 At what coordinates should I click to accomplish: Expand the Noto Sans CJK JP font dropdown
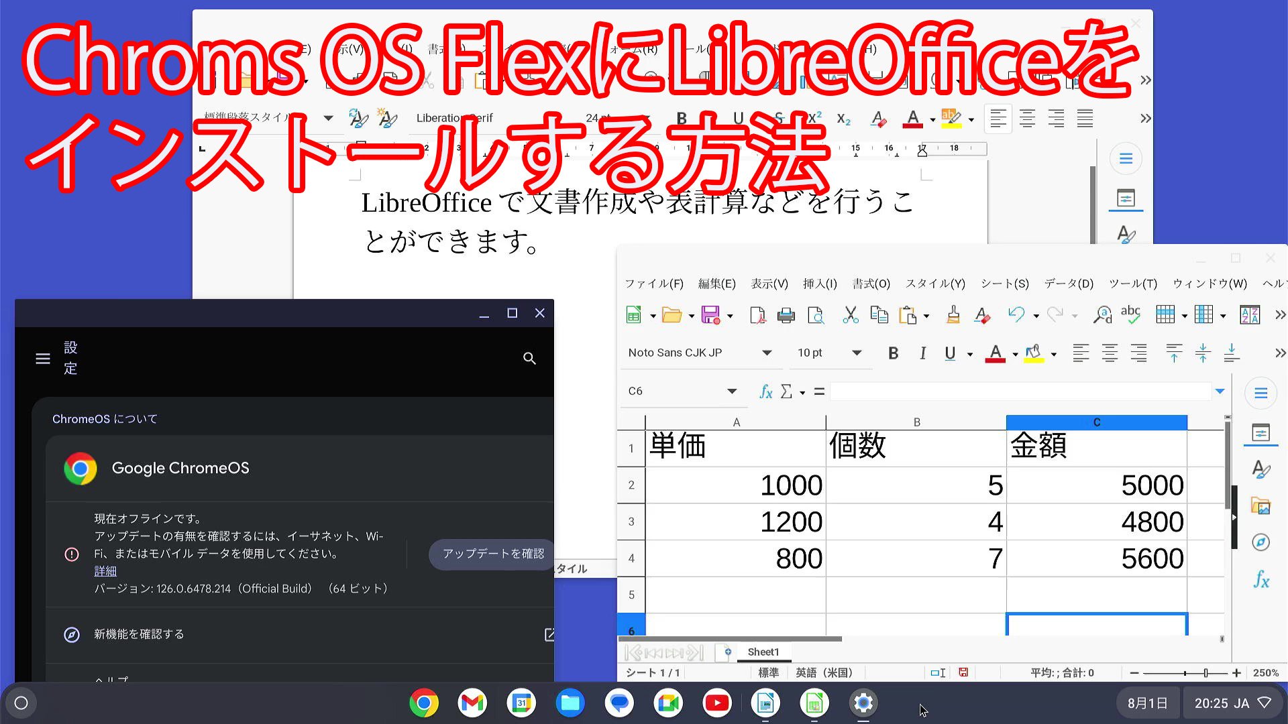pos(767,353)
